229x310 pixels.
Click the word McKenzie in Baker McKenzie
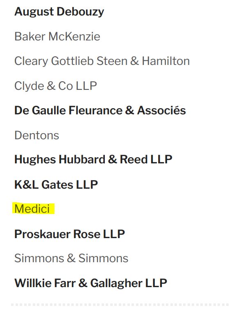point(74,36)
